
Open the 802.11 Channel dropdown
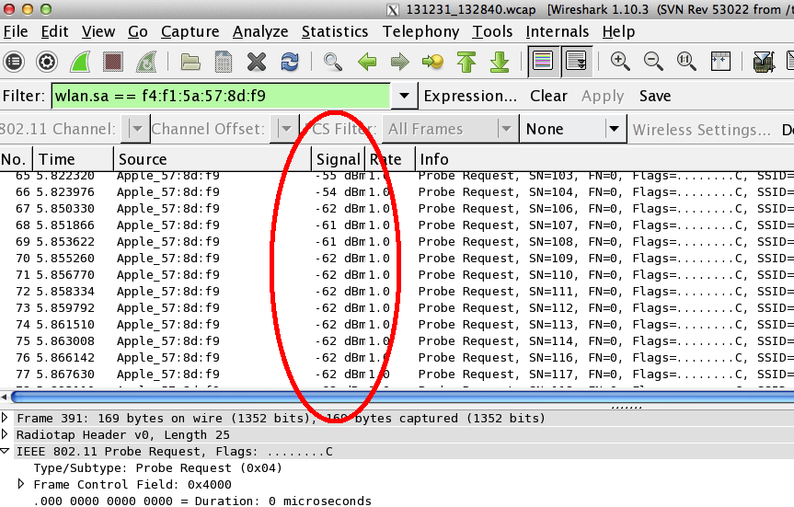[x=136, y=129]
